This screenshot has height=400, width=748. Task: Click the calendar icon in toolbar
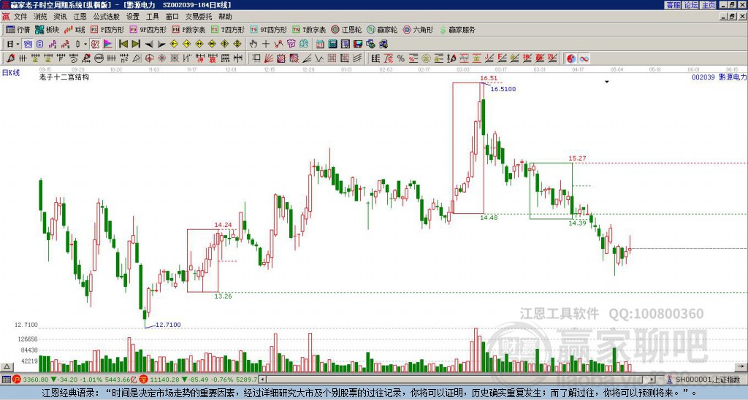click(320, 45)
